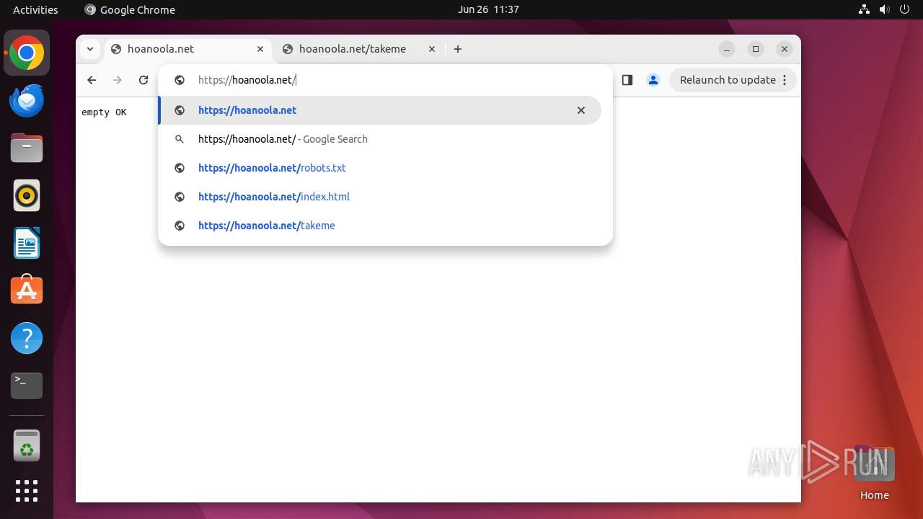
Task: Close the hoanoola.net/takeme tab
Action: [x=432, y=49]
